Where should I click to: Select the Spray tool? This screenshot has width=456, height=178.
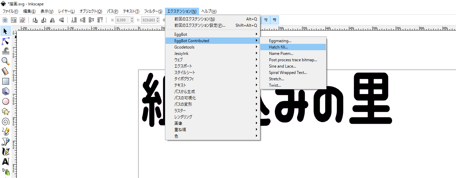(5, 172)
